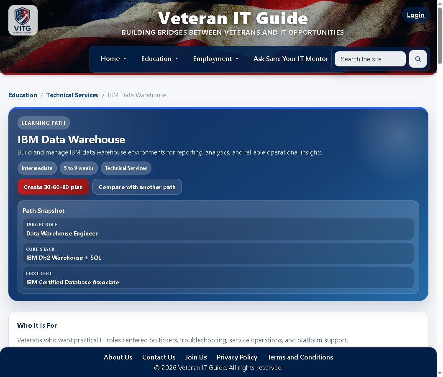Select the Technical Services category tag
The width and height of the screenshot is (443, 377).
126,168
